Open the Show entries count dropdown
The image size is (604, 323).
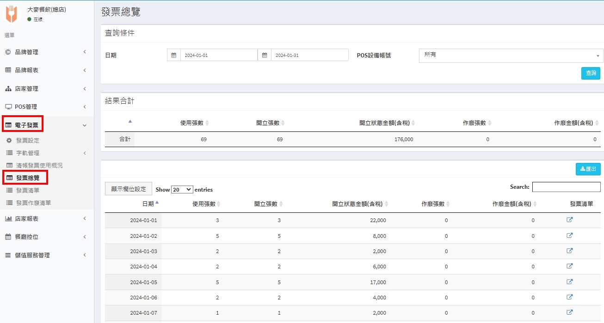click(x=182, y=189)
